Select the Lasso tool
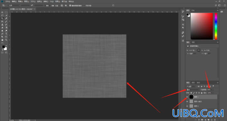This screenshot has height=121, width=227. (2, 15)
